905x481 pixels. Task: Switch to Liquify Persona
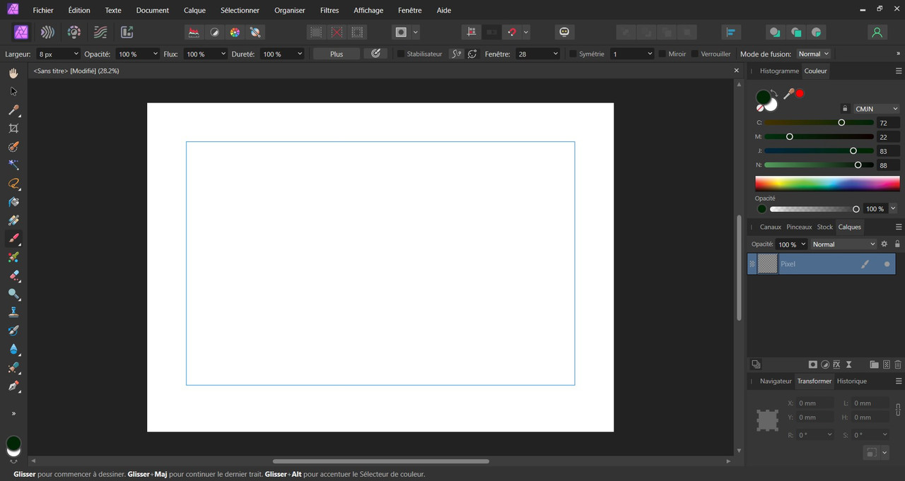click(x=47, y=32)
